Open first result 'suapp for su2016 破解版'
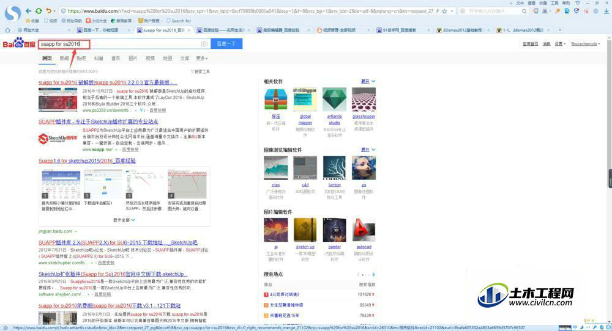 (108, 82)
